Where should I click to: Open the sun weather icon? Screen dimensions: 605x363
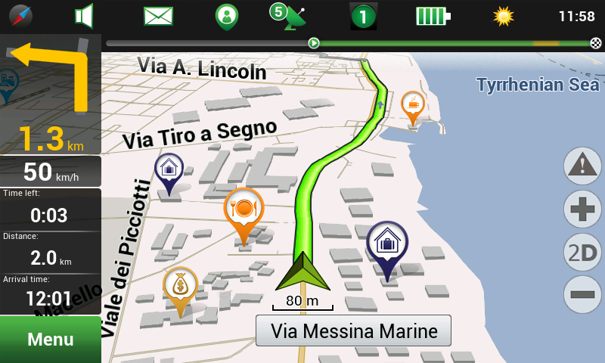tap(504, 16)
